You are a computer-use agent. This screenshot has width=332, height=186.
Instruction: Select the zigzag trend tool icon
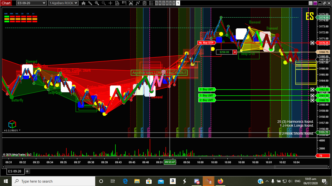pos(138,3)
